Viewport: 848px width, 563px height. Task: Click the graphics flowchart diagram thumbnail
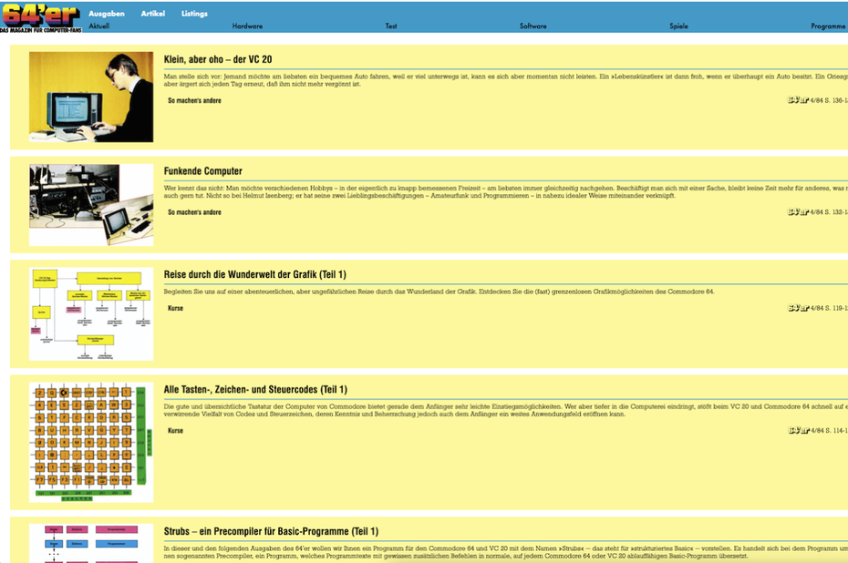(x=91, y=314)
